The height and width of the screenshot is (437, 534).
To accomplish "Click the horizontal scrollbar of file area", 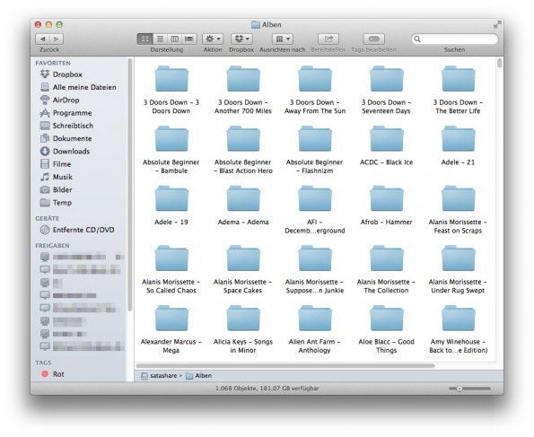I will (x=285, y=366).
